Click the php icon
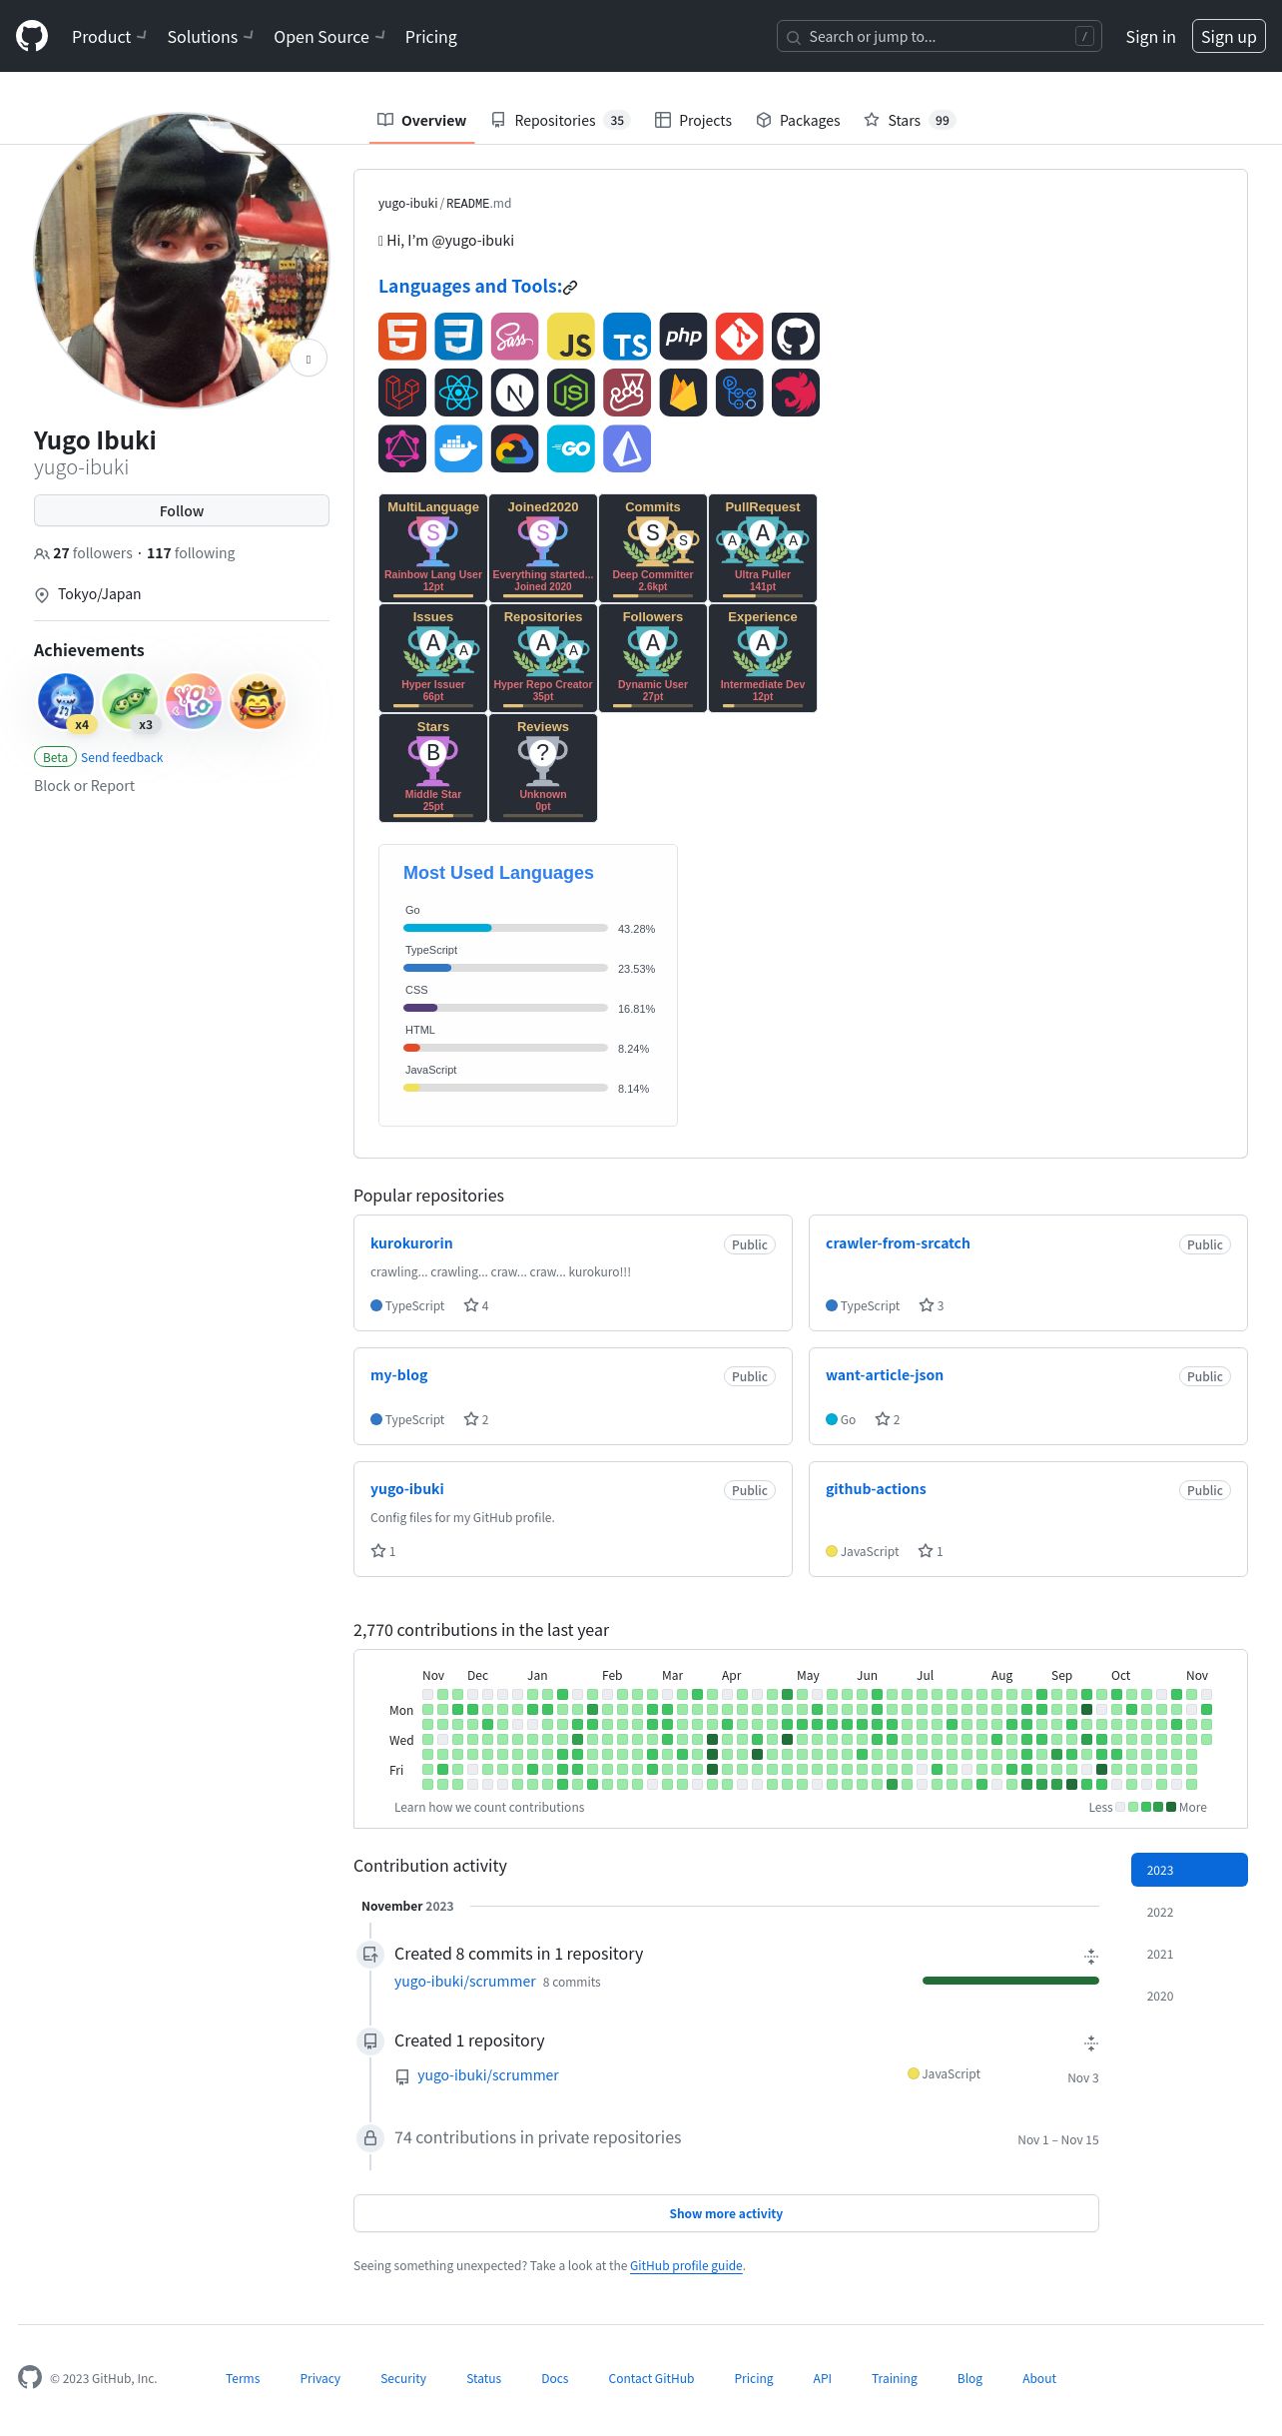This screenshot has width=1282, height=2436. [x=683, y=337]
